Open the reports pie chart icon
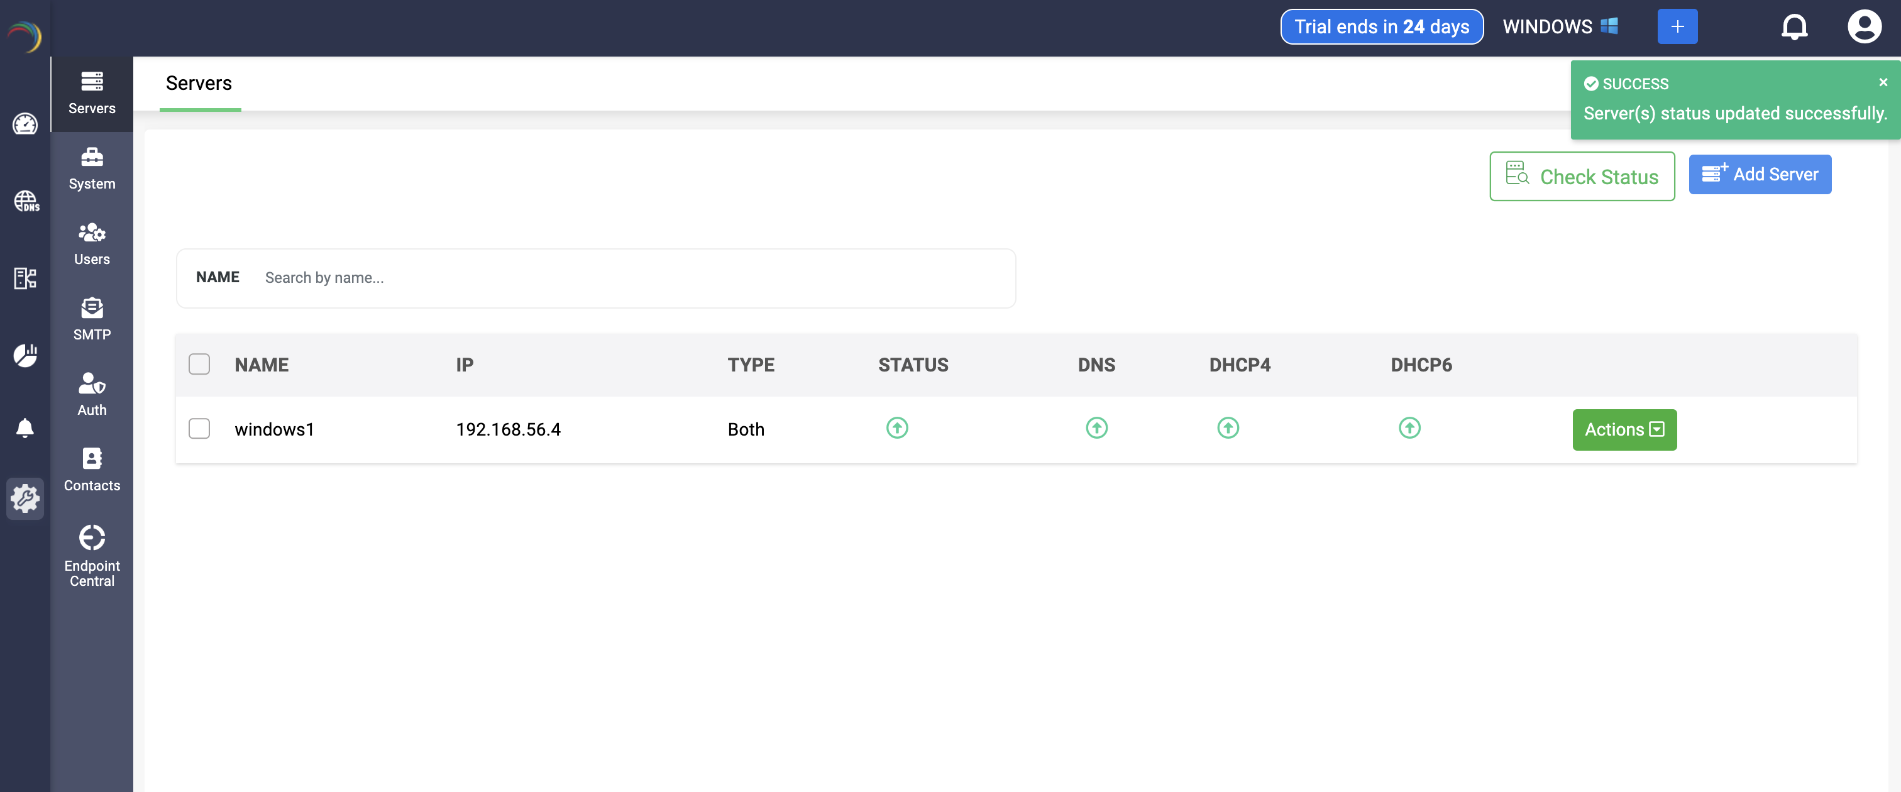The height and width of the screenshot is (792, 1901). pos(25,355)
